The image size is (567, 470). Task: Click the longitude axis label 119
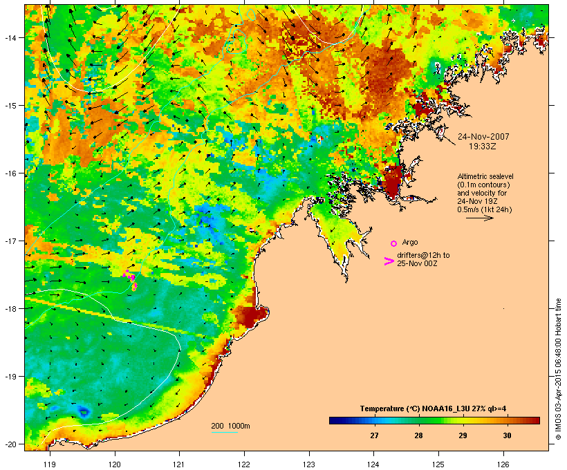coord(50,464)
